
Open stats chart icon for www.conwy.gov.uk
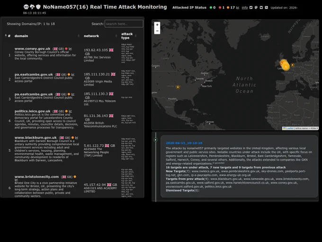(70, 49)
